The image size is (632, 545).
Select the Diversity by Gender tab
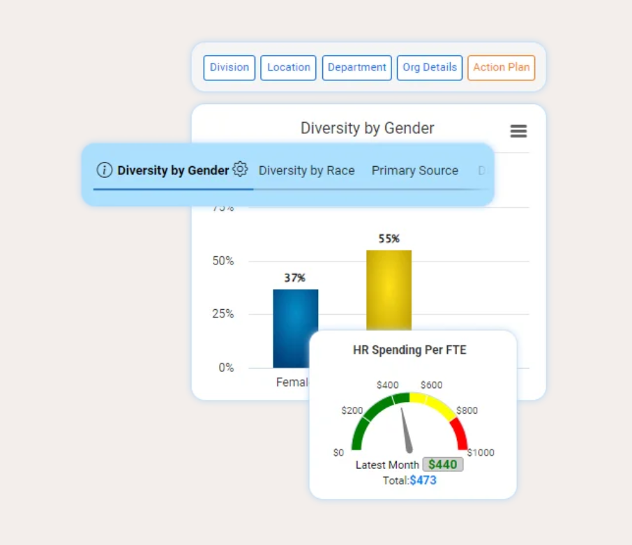tap(172, 170)
